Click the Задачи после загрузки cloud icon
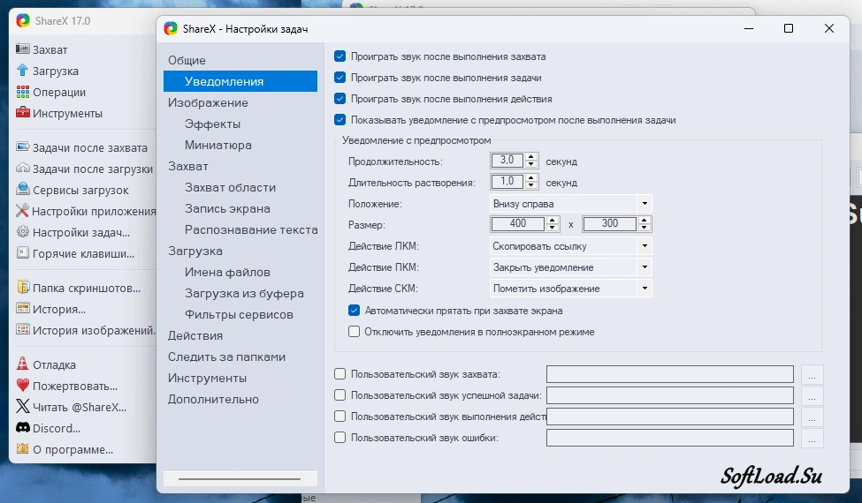Image resolution: width=862 pixels, height=503 pixels. [x=22, y=169]
